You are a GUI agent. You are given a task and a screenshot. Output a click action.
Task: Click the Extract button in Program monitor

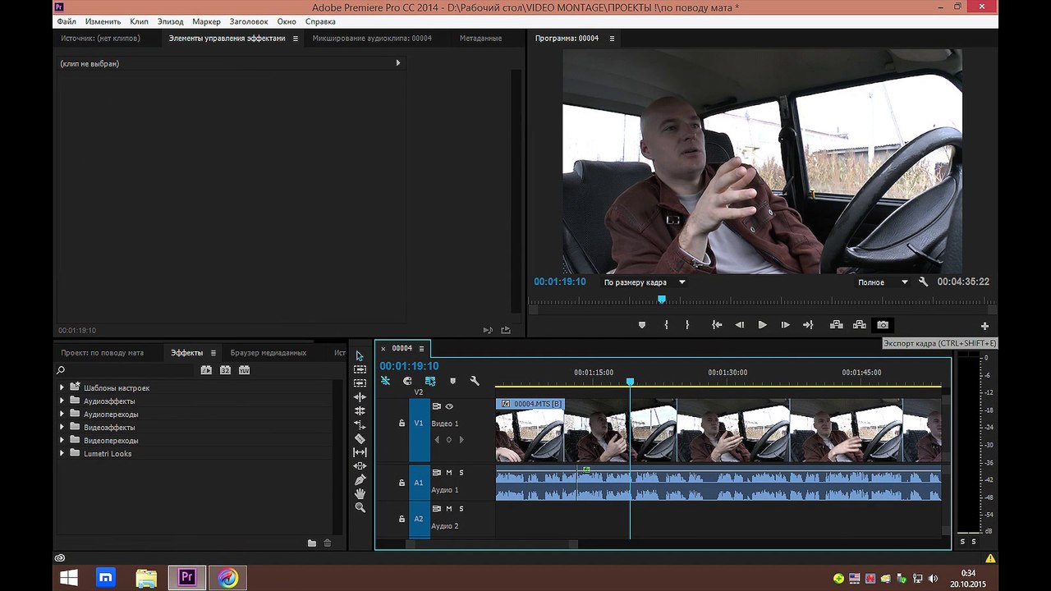click(859, 325)
